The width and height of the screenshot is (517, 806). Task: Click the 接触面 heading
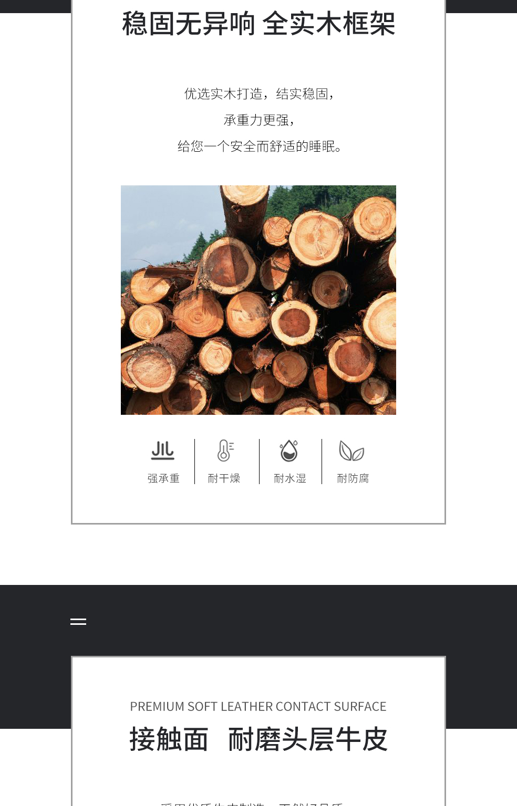169,739
